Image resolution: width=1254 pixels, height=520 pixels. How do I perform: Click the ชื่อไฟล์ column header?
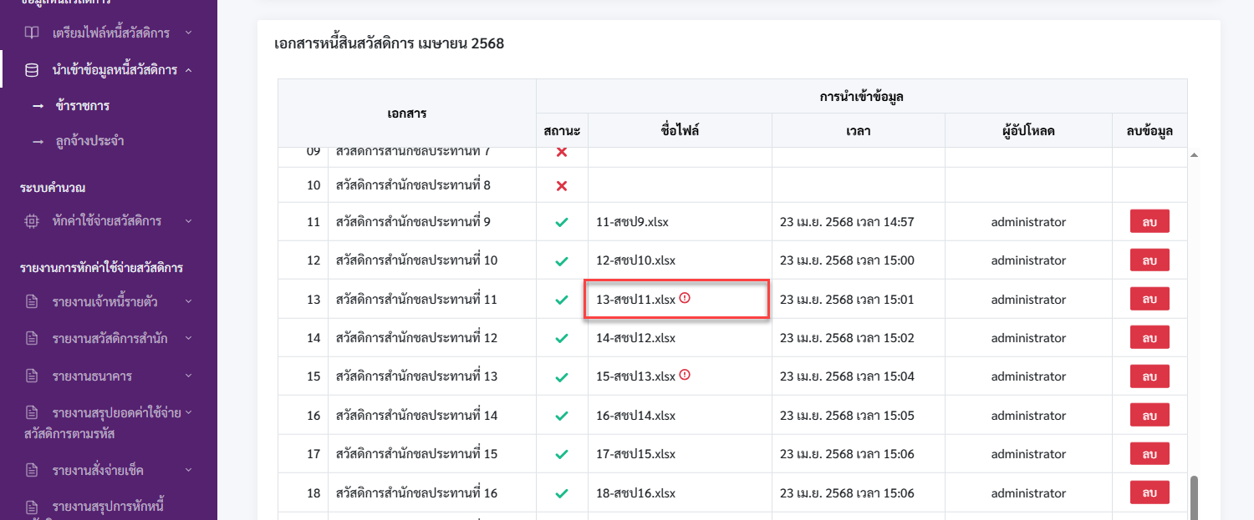click(x=680, y=130)
